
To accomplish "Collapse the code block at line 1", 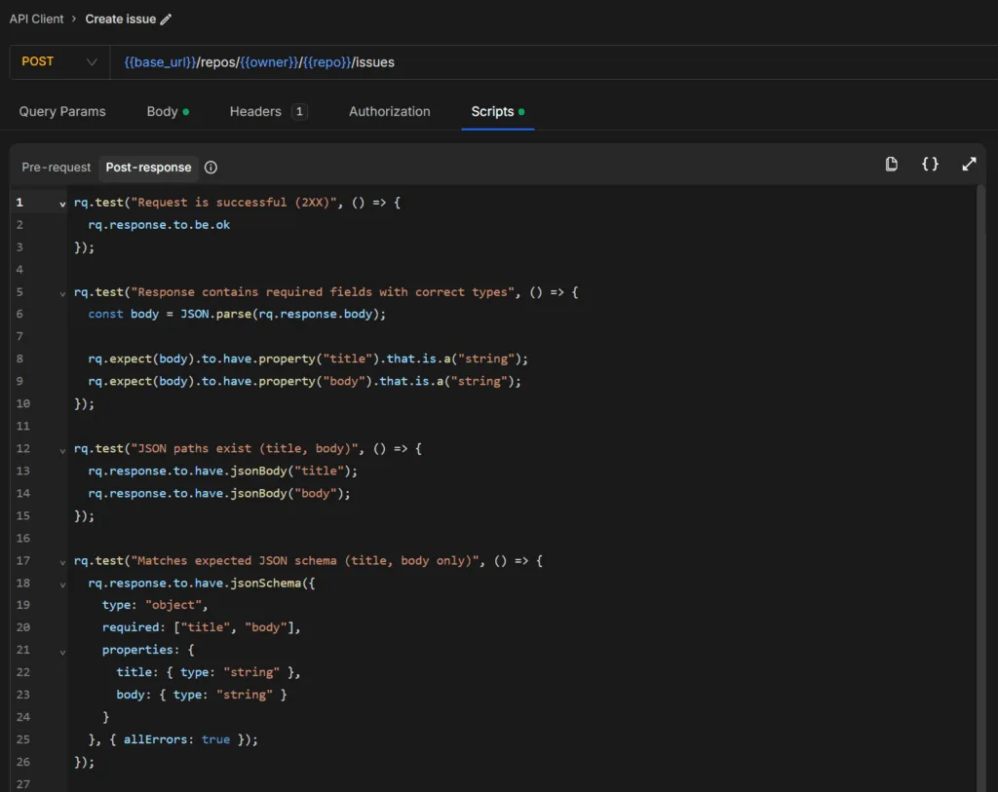I will (62, 202).
